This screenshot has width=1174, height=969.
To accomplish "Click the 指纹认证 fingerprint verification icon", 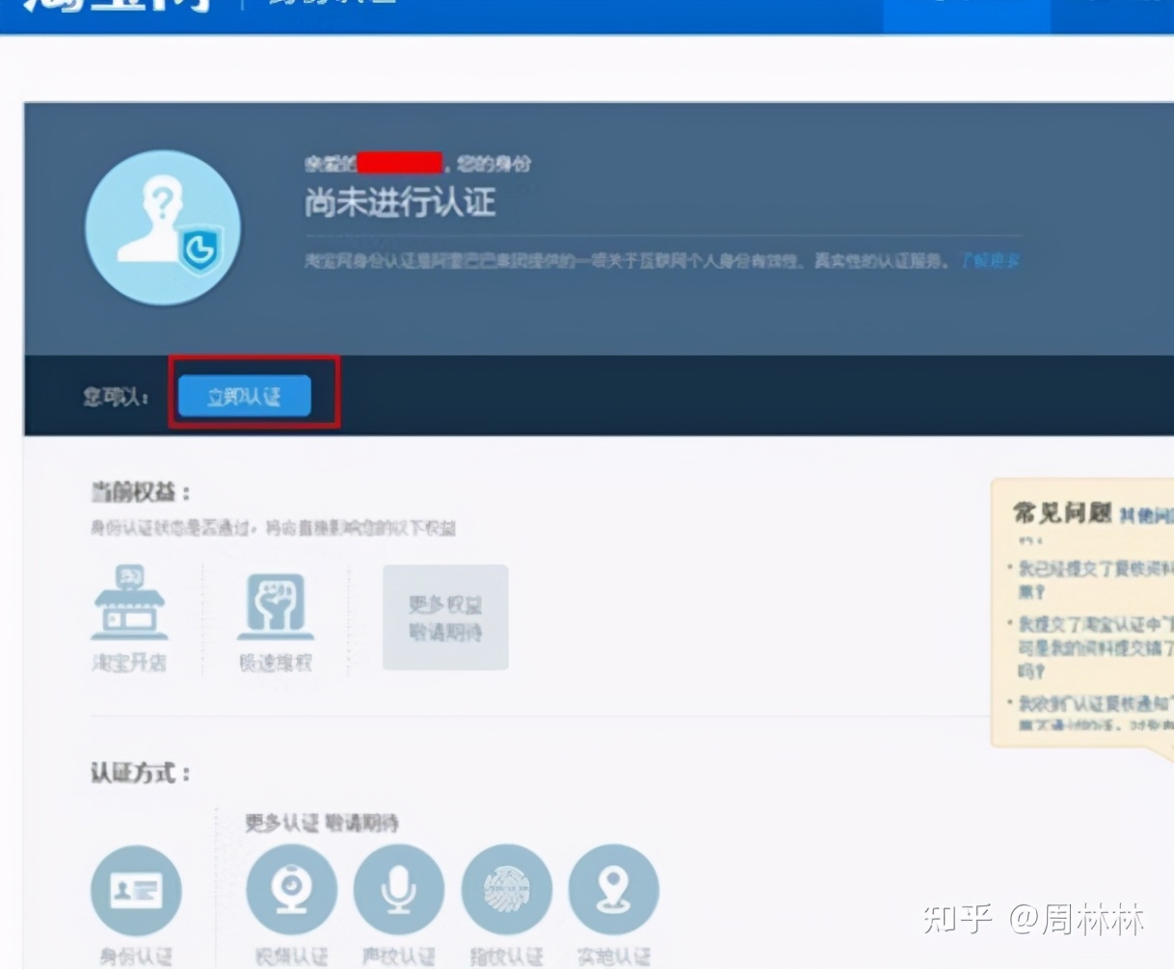I will (x=507, y=888).
